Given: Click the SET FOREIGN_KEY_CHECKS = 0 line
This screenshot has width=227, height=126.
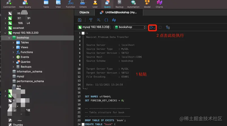Looking at the screenshot, I should coord(104,101).
